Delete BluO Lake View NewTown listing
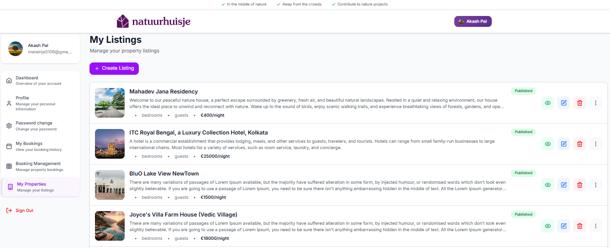 pos(579,185)
